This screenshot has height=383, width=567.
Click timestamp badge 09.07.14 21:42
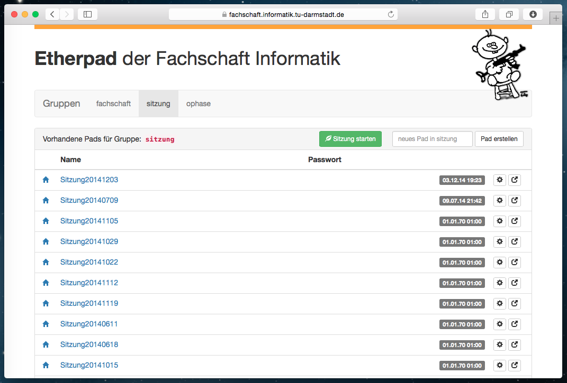point(462,201)
